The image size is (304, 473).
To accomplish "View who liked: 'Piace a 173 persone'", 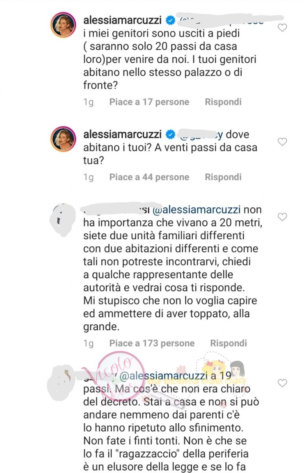I will pyautogui.click(x=152, y=343).
